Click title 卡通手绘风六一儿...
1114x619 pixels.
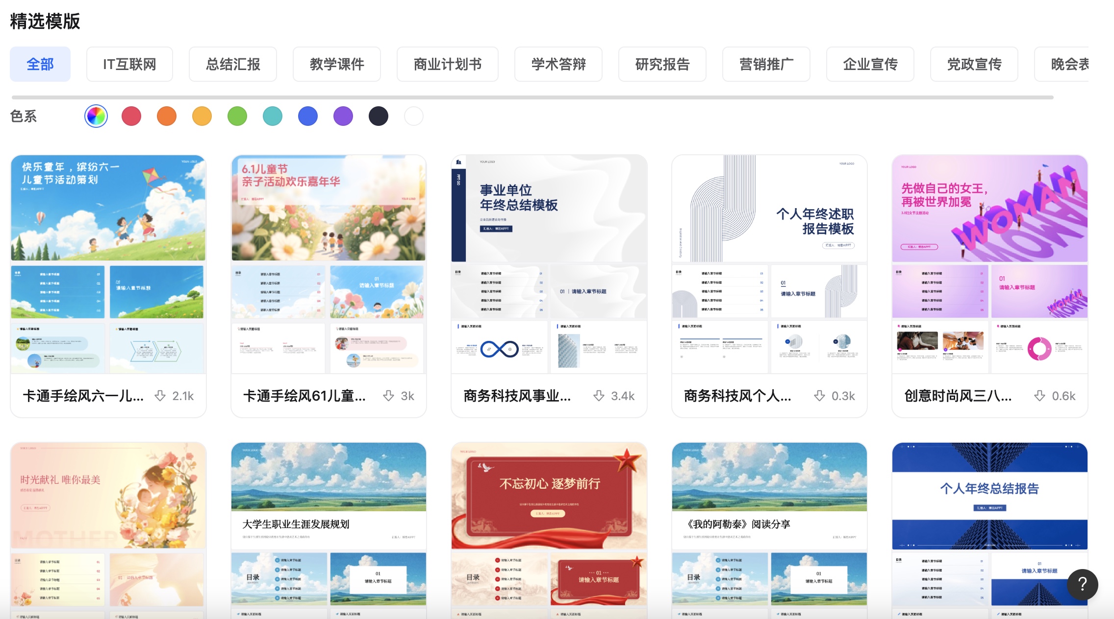(83, 396)
